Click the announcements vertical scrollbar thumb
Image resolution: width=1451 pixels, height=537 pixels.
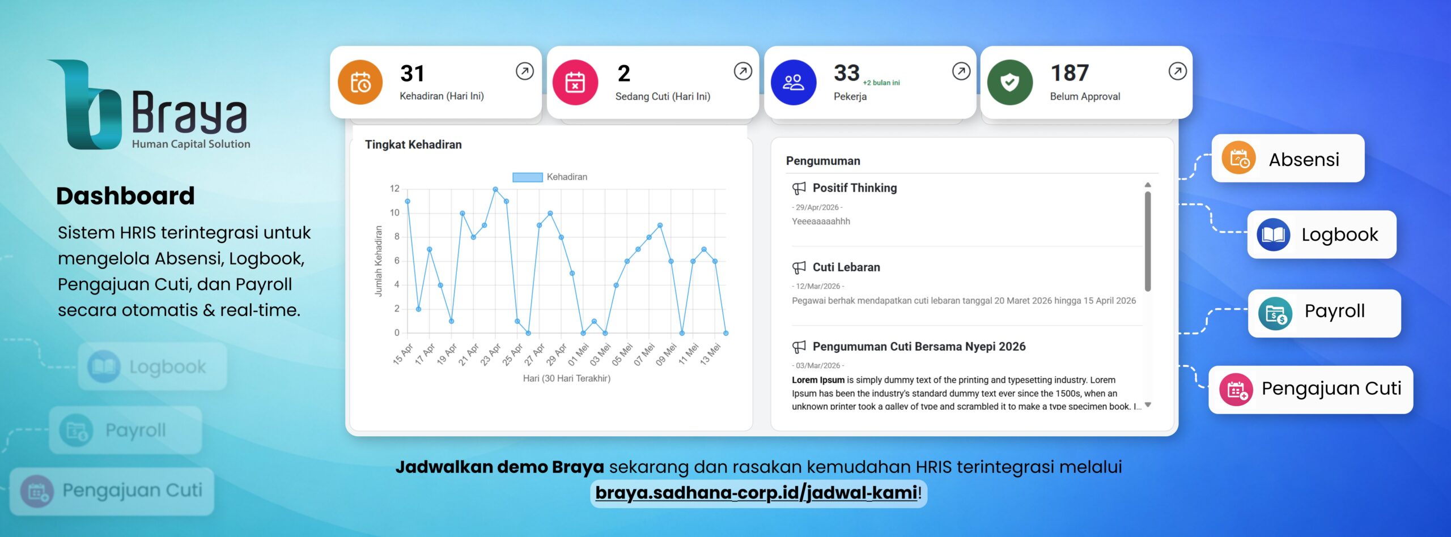click(1148, 241)
